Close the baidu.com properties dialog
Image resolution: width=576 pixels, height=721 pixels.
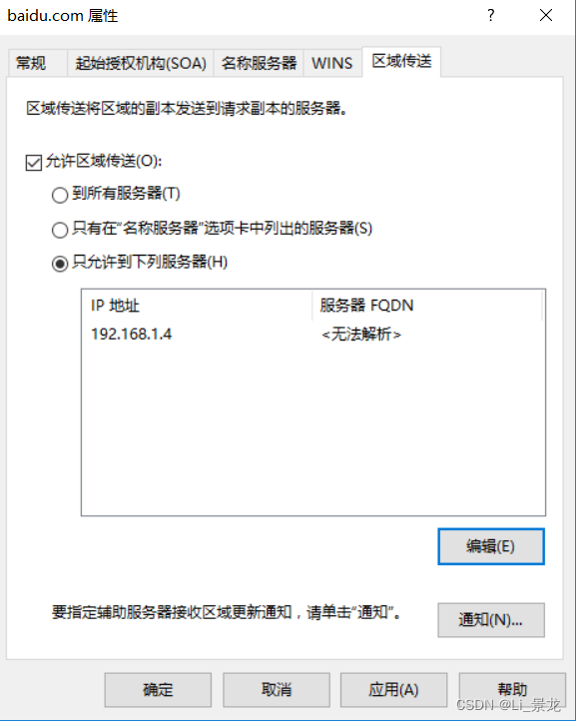tap(546, 16)
